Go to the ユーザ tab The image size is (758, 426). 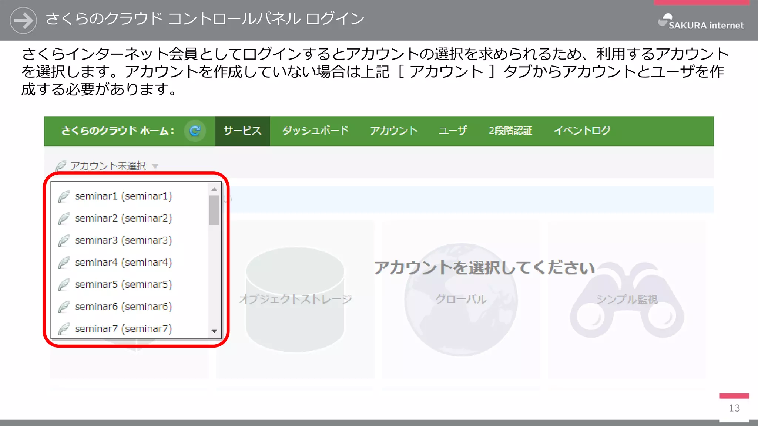[453, 131]
